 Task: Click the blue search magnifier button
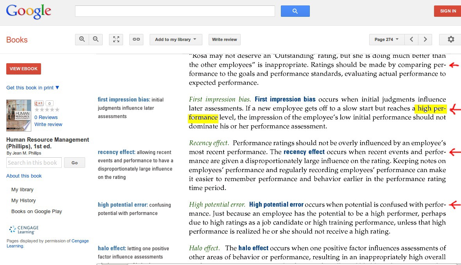click(295, 11)
